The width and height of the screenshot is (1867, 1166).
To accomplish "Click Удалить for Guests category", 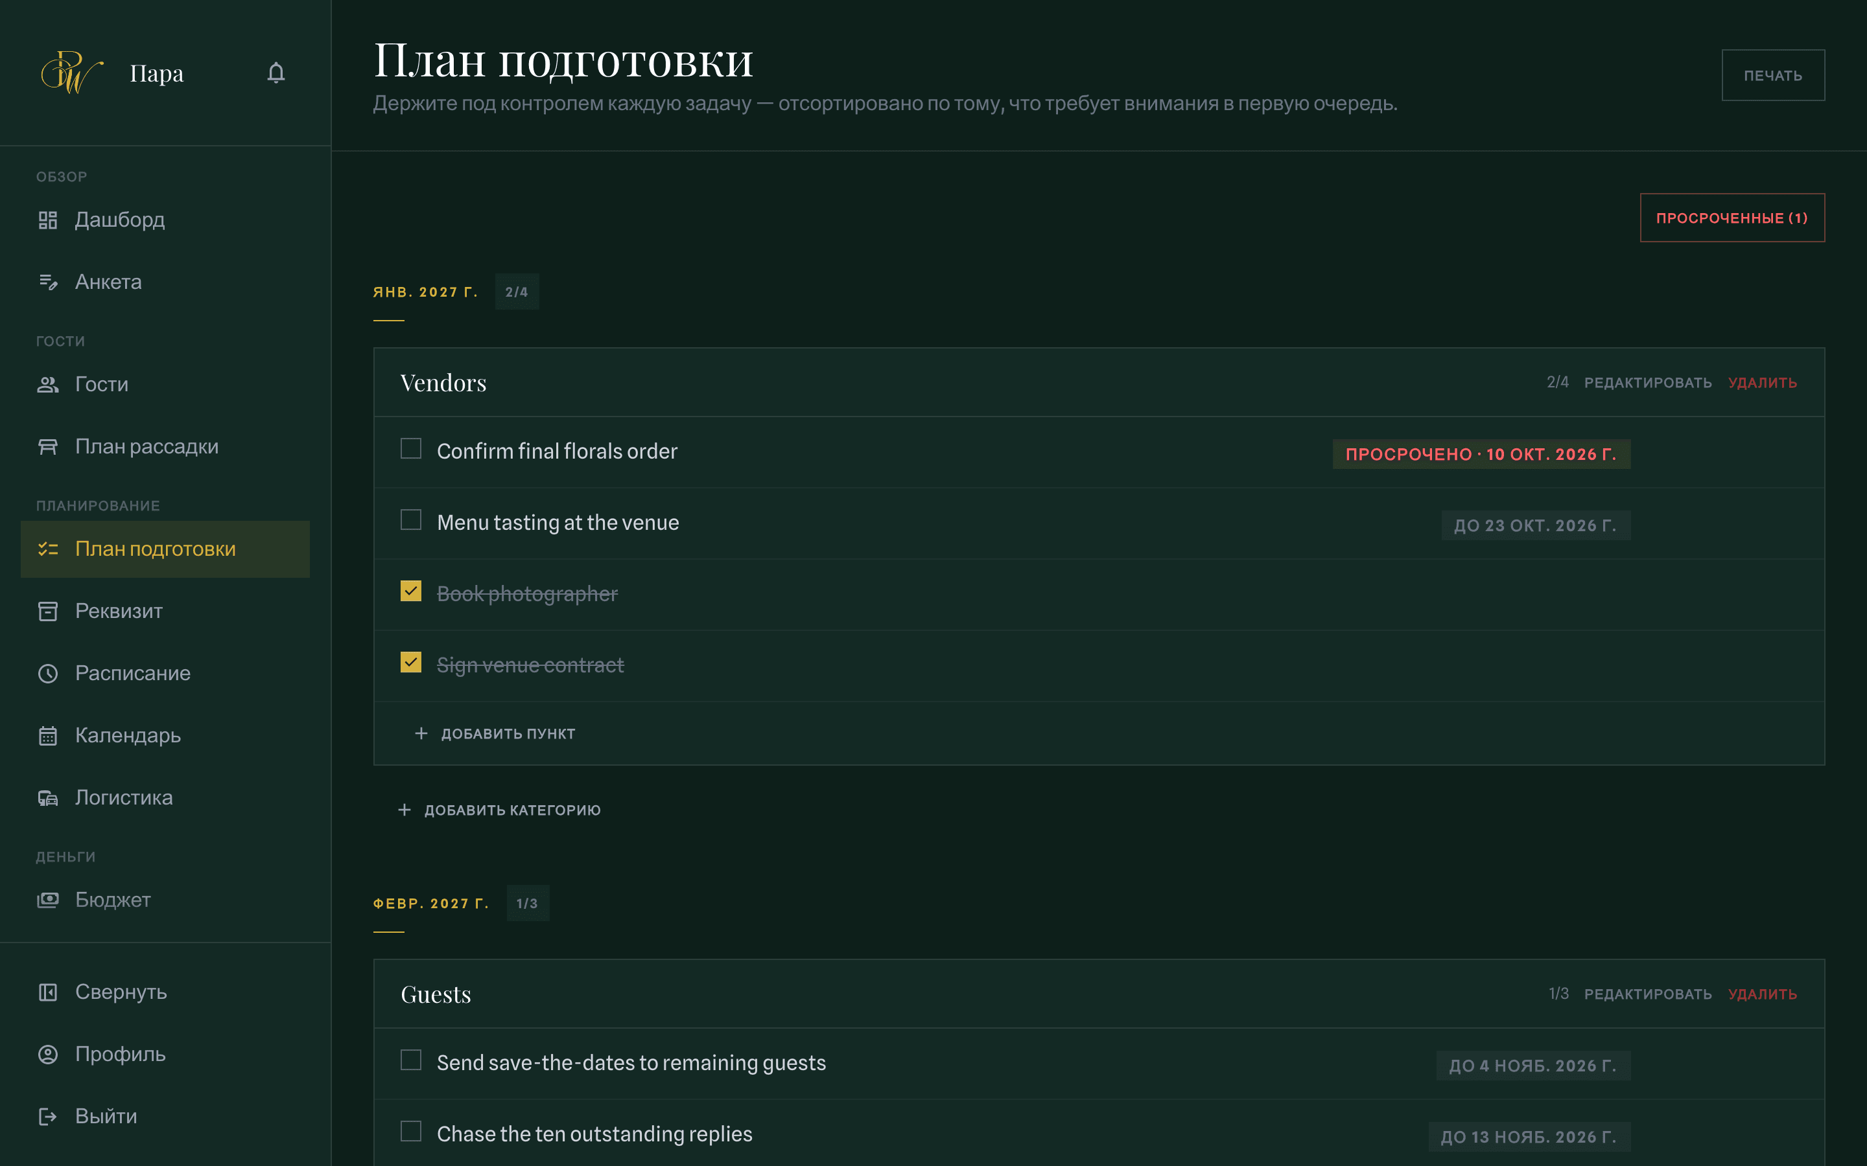I will click(1763, 994).
